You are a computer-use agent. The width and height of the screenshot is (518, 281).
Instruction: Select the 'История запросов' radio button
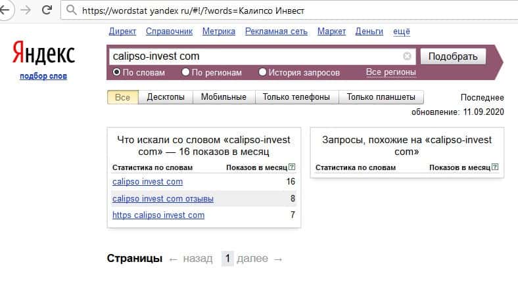pos(263,72)
